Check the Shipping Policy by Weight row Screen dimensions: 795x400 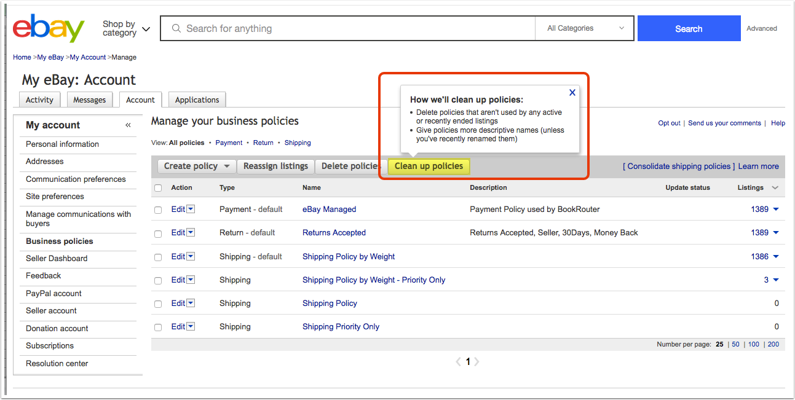click(x=158, y=257)
